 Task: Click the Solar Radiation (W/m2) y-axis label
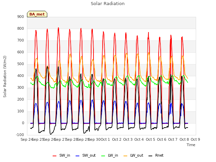[5, 77]
